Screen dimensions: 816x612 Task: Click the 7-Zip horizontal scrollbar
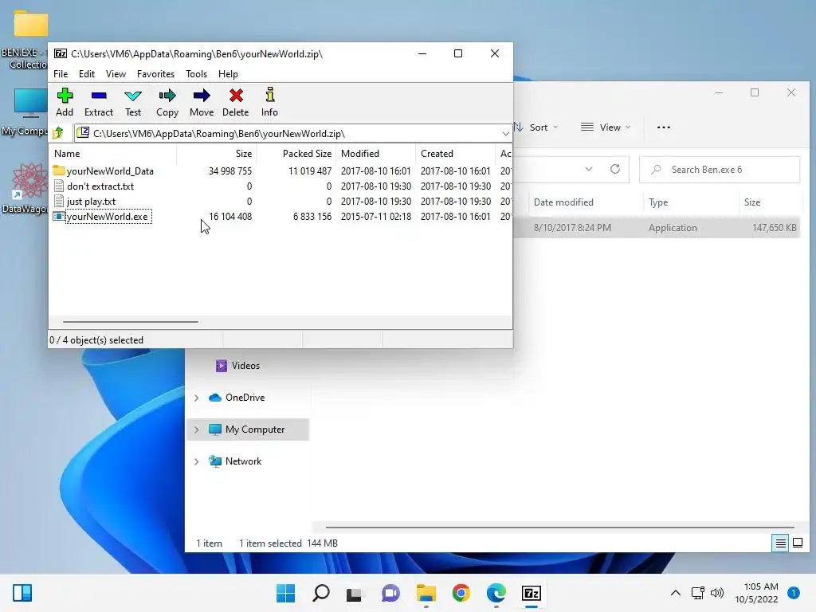(x=130, y=322)
